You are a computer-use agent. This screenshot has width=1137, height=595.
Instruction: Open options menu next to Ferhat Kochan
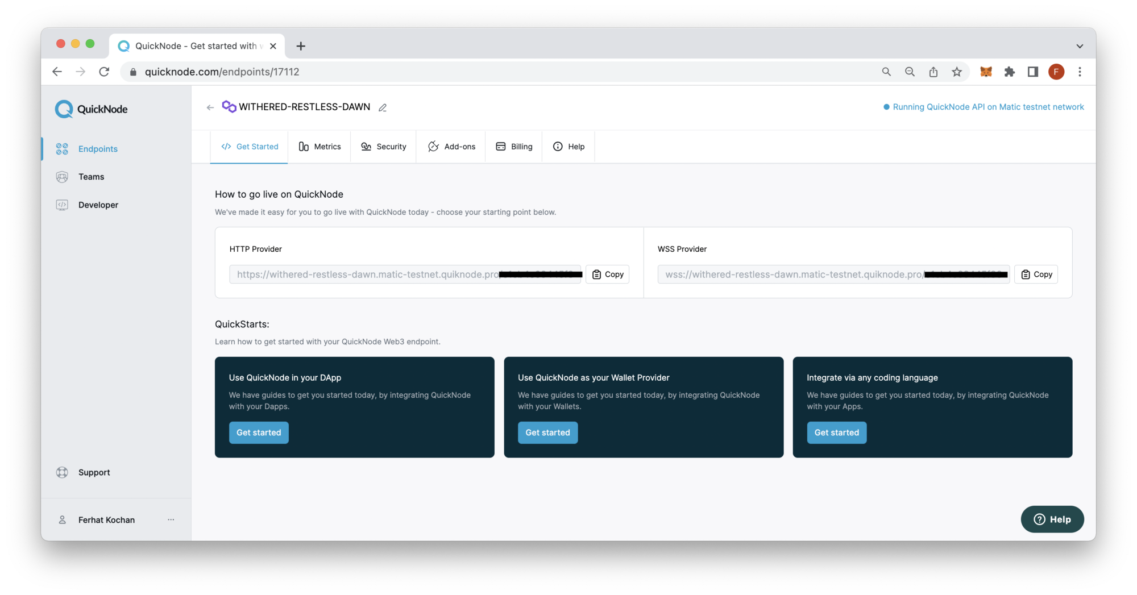click(x=171, y=519)
